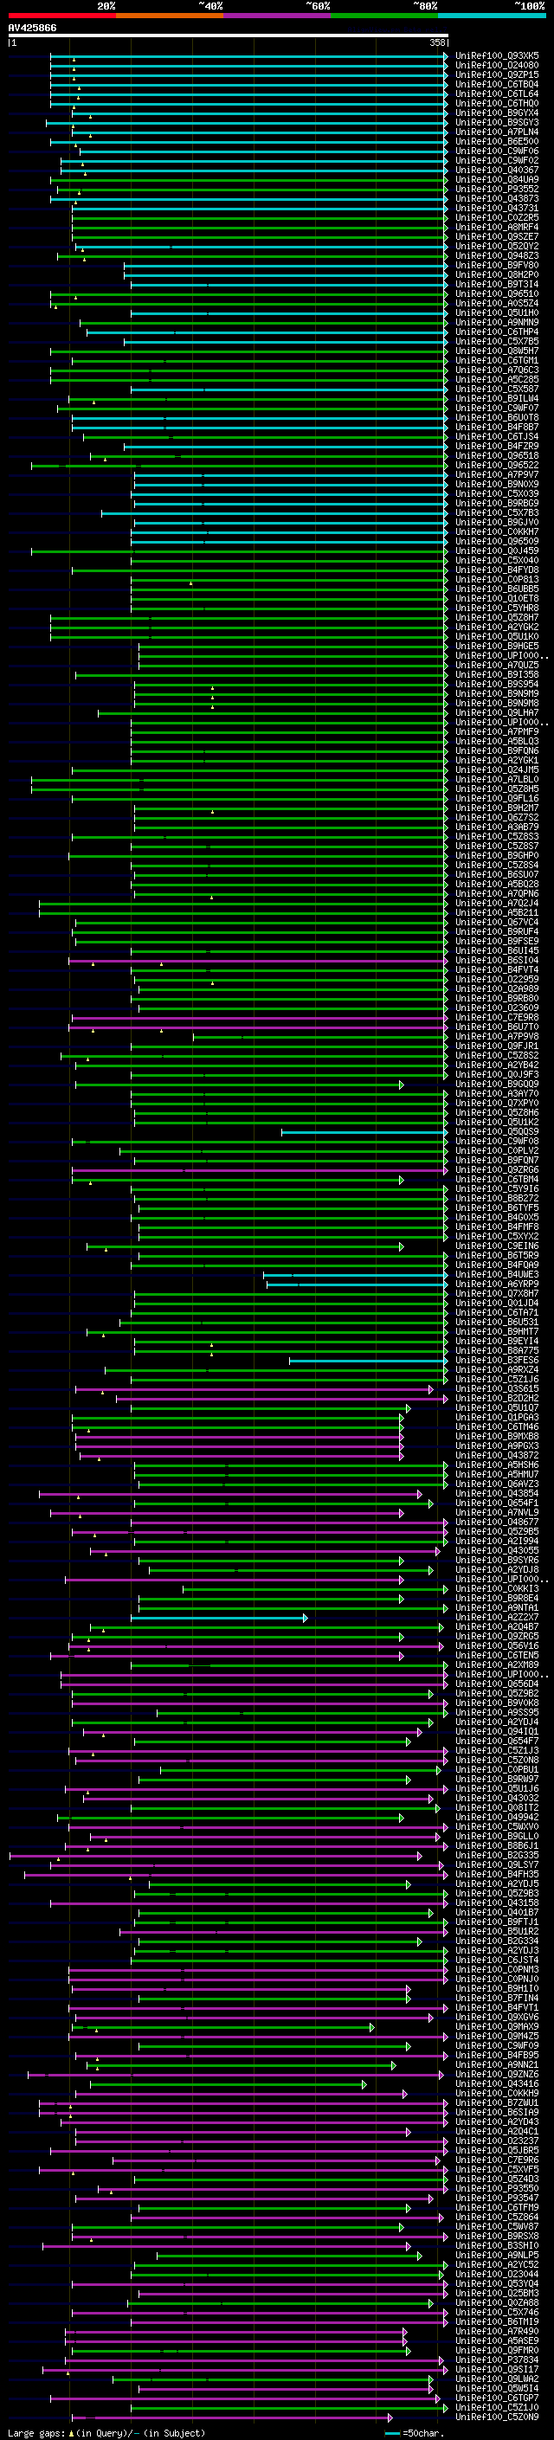Select the UniRef100_C6TGP7 label
The height and width of the screenshot is (2440, 554).
coord(497,2398)
